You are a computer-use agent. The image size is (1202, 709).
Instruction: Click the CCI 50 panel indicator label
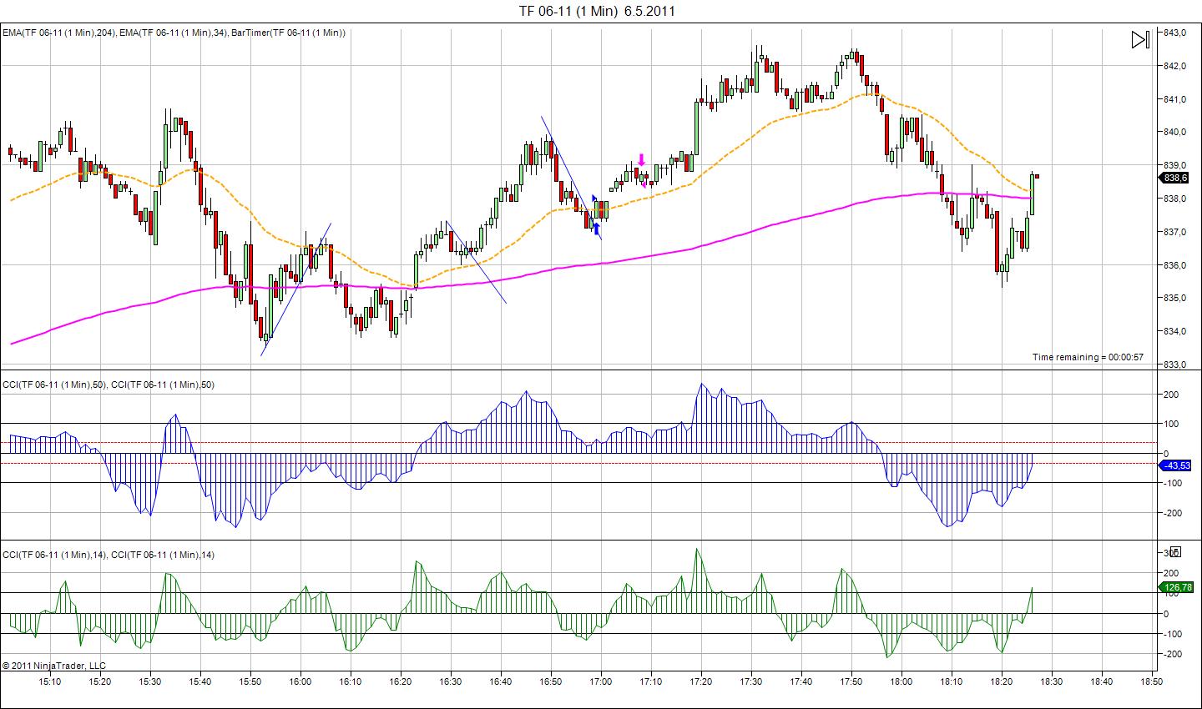coord(109,385)
